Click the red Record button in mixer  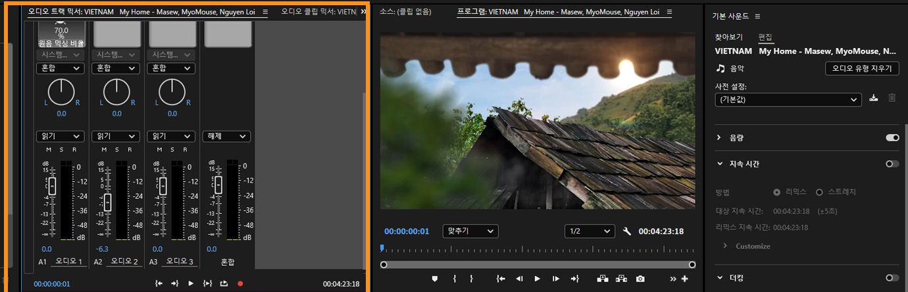(x=240, y=283)
